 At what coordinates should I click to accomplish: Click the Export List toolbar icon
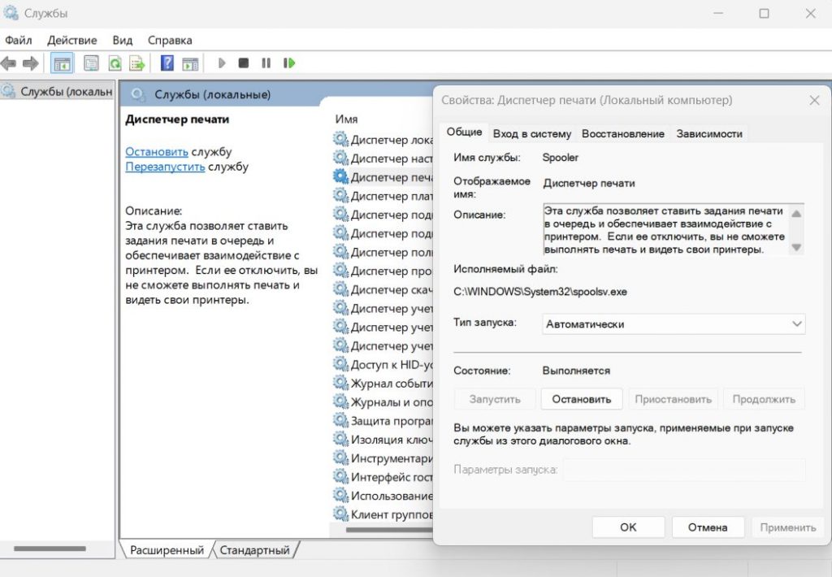pos(137,63)
